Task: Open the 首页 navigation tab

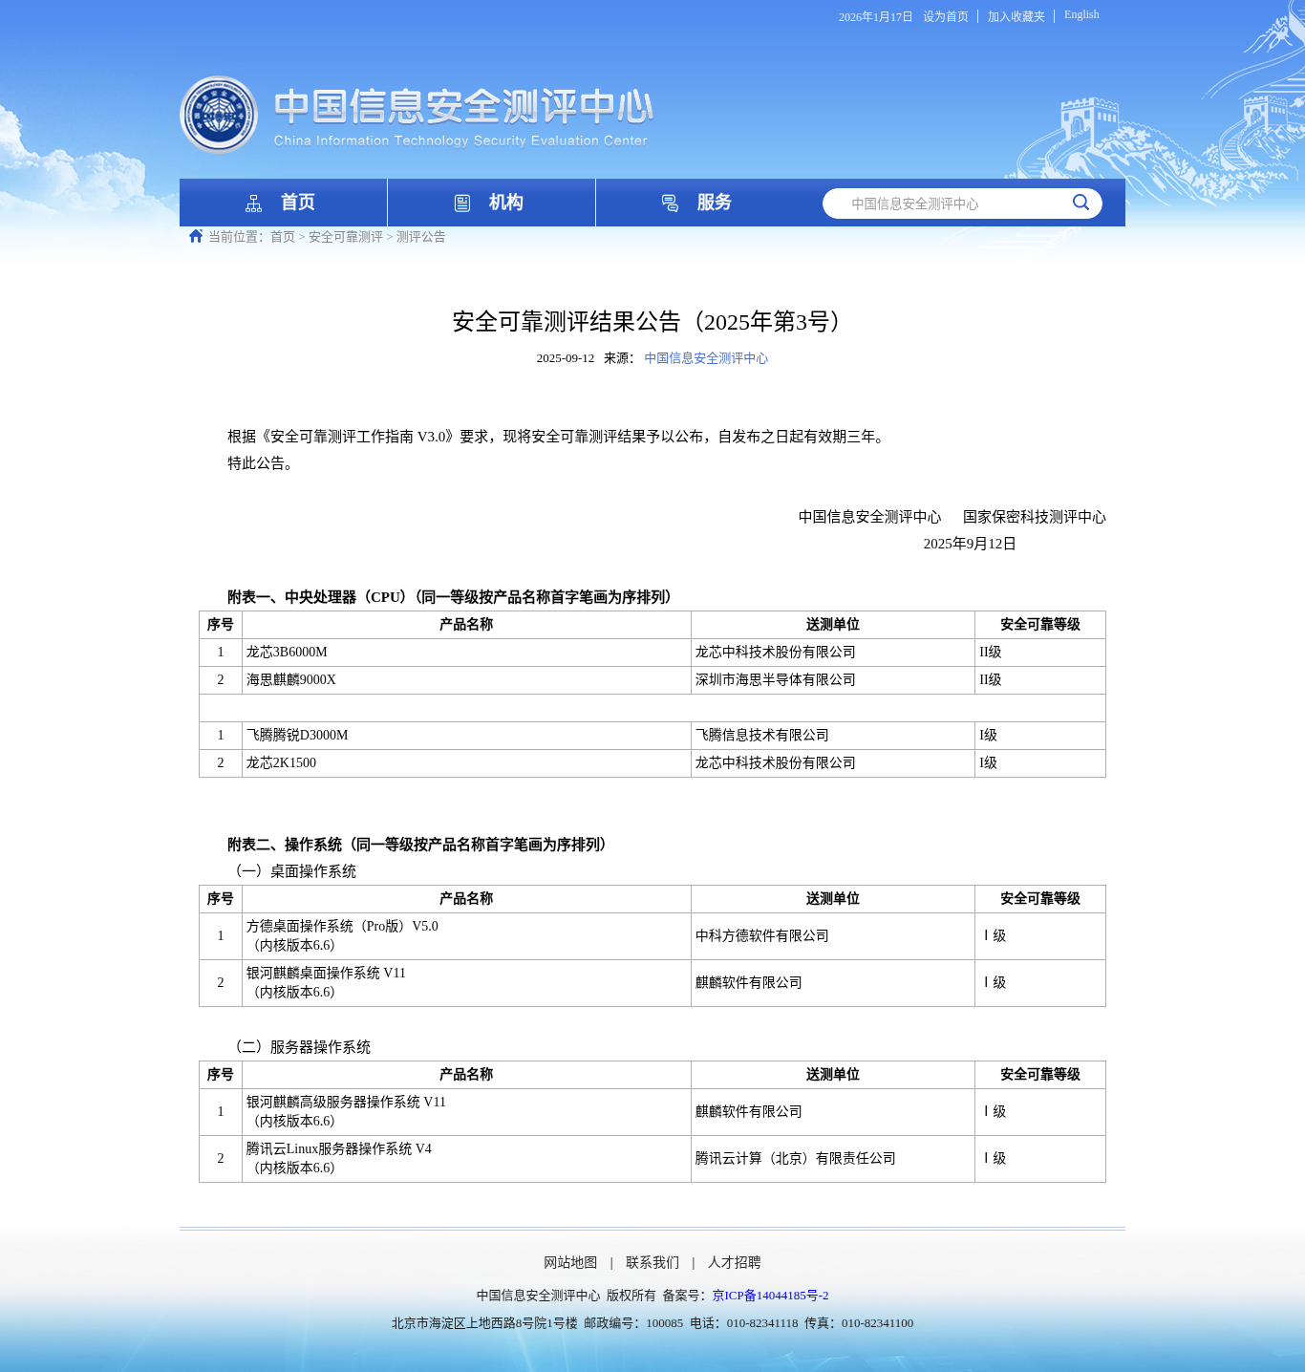Action: coord(283,203)
